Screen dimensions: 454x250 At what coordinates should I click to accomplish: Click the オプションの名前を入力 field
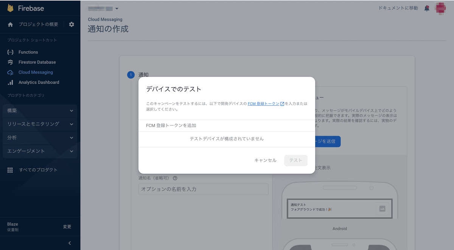pos(204,189)
